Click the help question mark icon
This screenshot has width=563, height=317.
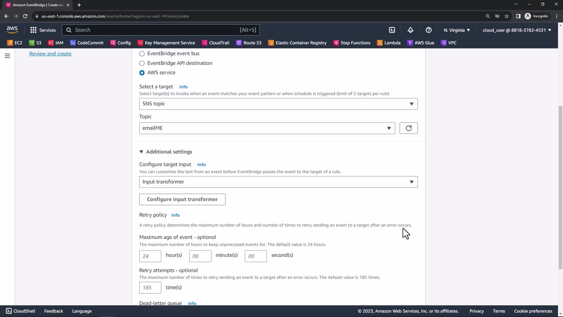tap(428, 30)
